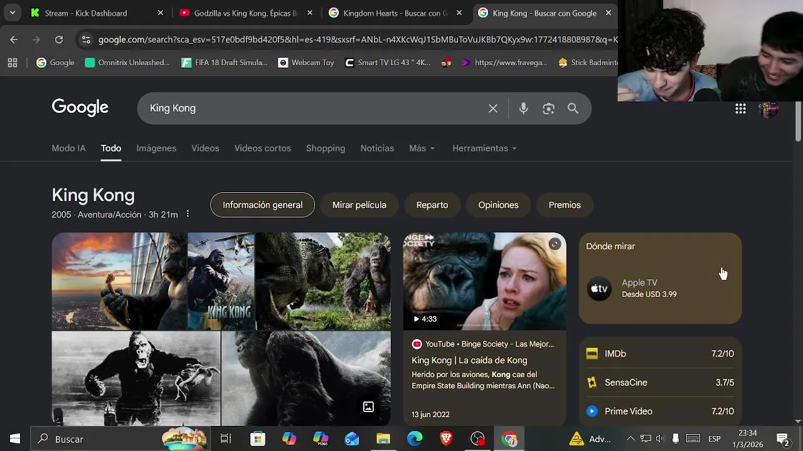The height and width of the screenshot is (451, 803).
Task: Open the FIFA 18 Draft Simula... bookmark
Action: [225, 63]
